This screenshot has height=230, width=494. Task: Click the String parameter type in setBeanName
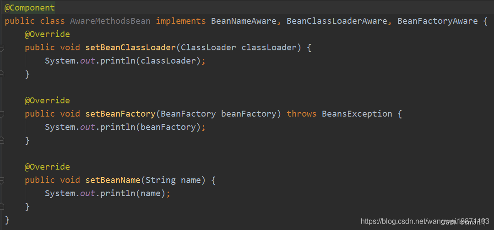(x=160, y=180)
